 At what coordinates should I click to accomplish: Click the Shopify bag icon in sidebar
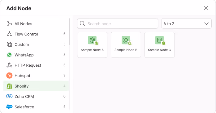tap(9, 86)
